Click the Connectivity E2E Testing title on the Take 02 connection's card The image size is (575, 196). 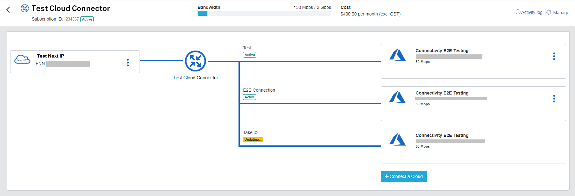(x=442, y=135)
